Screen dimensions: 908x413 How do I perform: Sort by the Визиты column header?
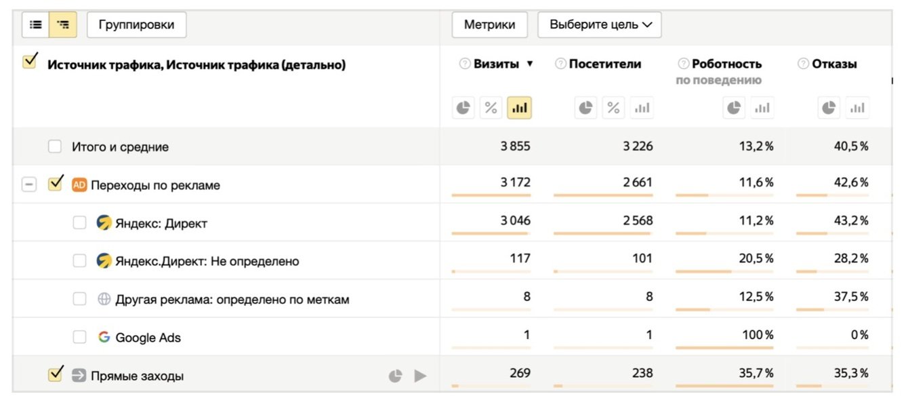coord(496,64)
